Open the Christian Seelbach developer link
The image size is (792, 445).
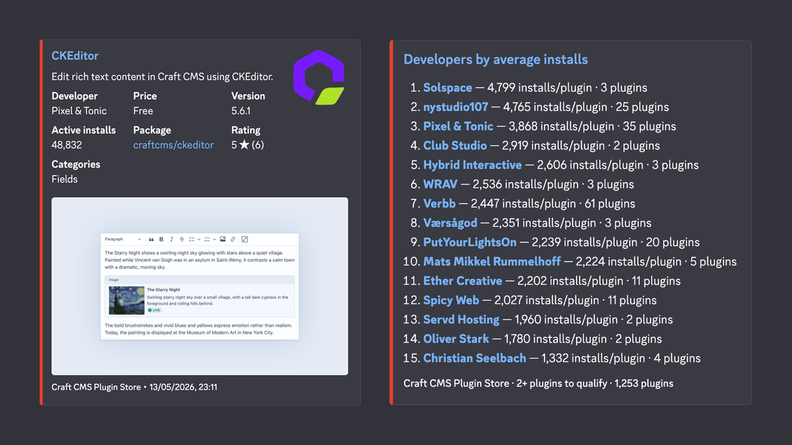(x=474, y=358)
